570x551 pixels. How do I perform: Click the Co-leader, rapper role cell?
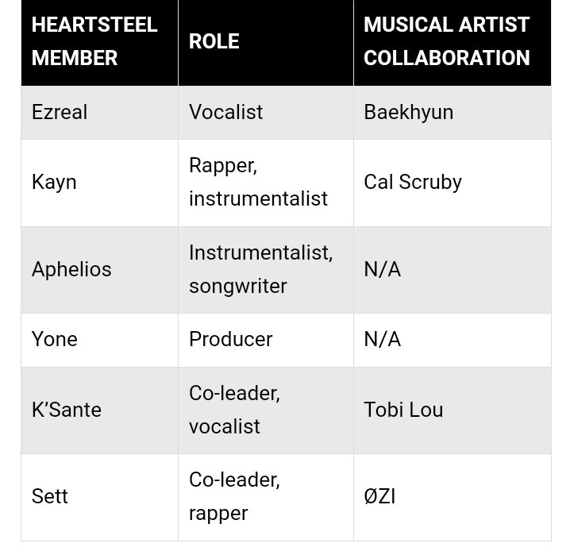(234, 496)
